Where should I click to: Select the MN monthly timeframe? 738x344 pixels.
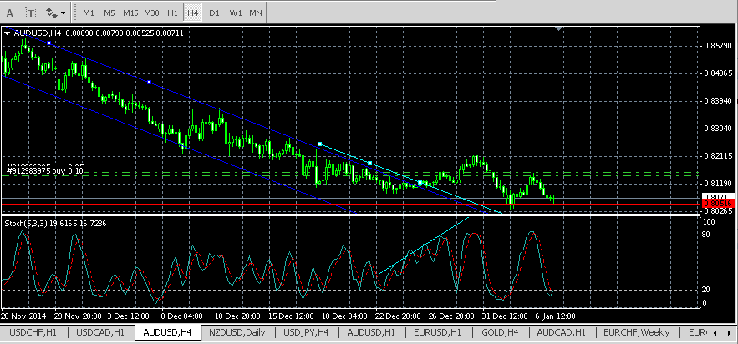coord(256,13)
